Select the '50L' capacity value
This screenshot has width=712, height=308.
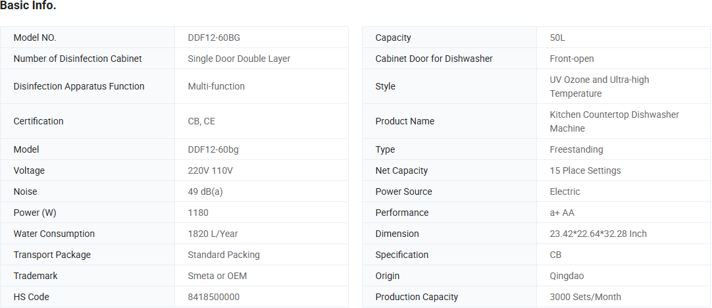pos(557,38)
